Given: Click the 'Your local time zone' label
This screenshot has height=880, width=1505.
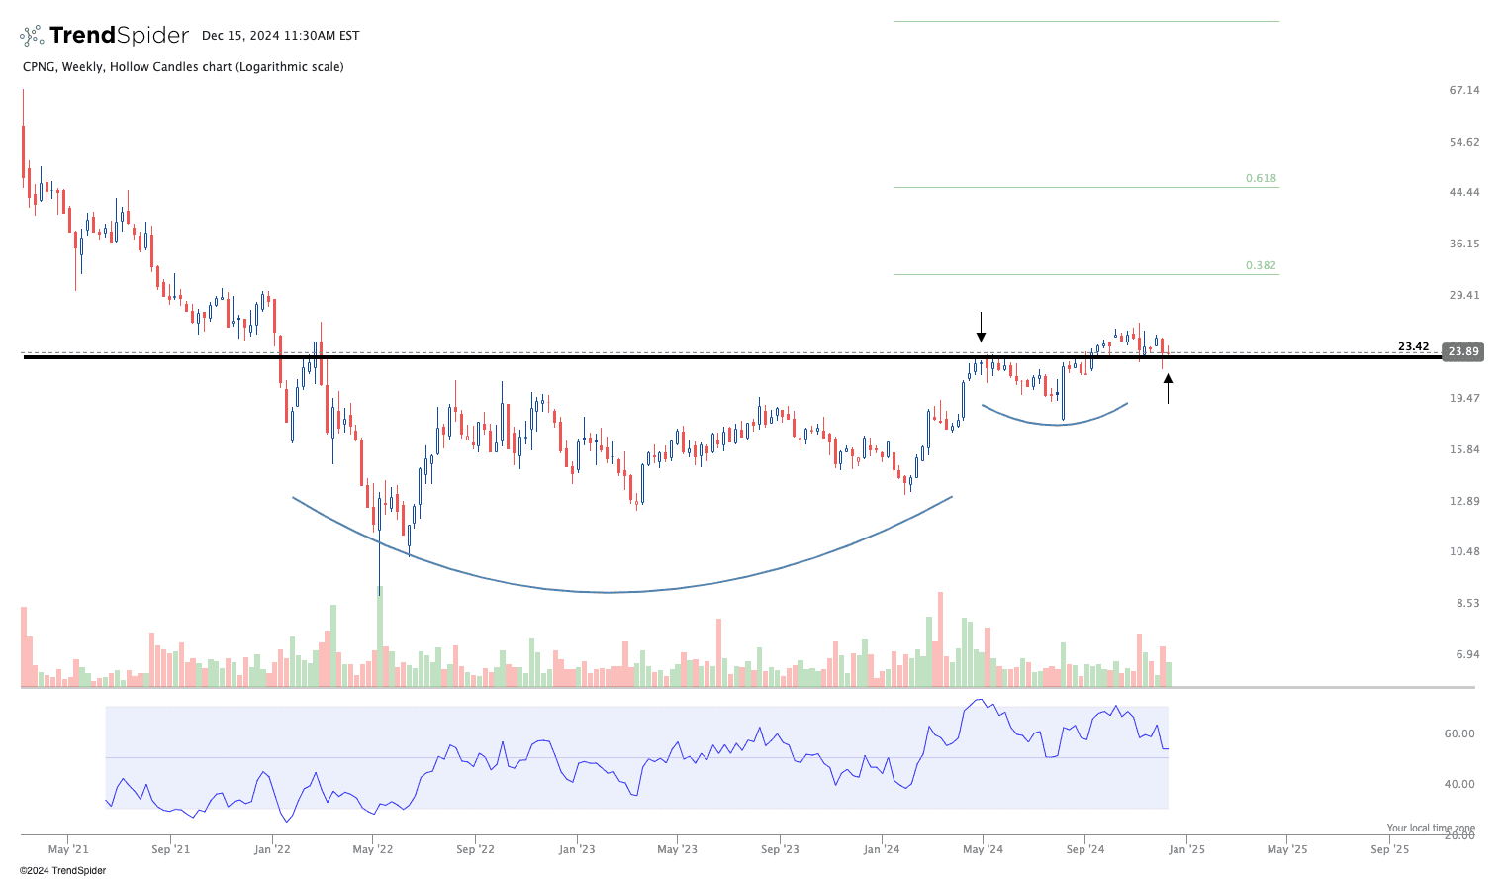Looking at the screenshot, I should pos(1430,828).
